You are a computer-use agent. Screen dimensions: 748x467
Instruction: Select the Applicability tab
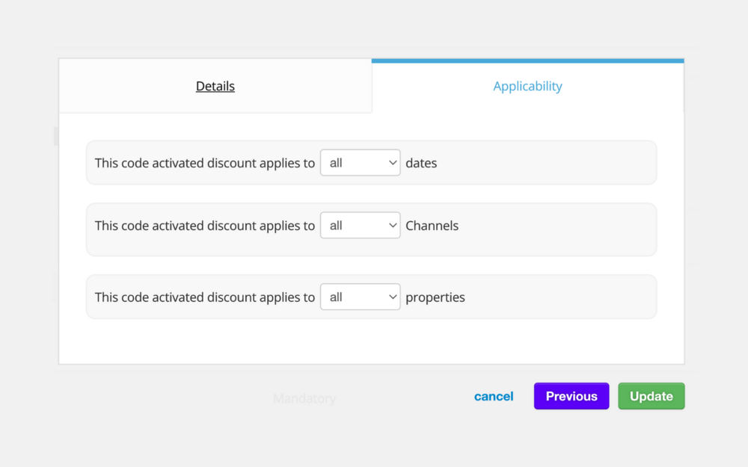point(527,87)
